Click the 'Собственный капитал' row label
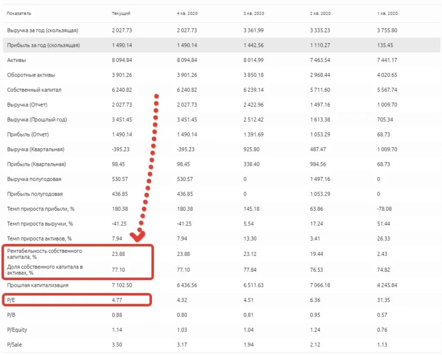The height and width of the screenshot is (355, 442). [34, 90]
